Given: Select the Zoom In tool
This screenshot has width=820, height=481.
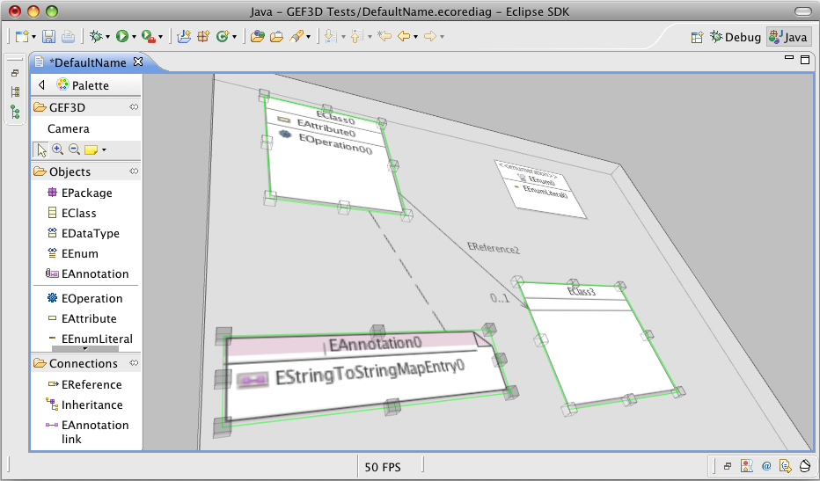Looking at the screenshot, I should point(57,149).
